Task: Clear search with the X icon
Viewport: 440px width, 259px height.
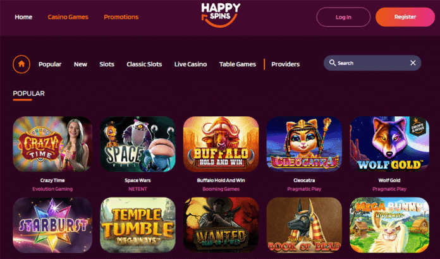Action: [413, 63]
